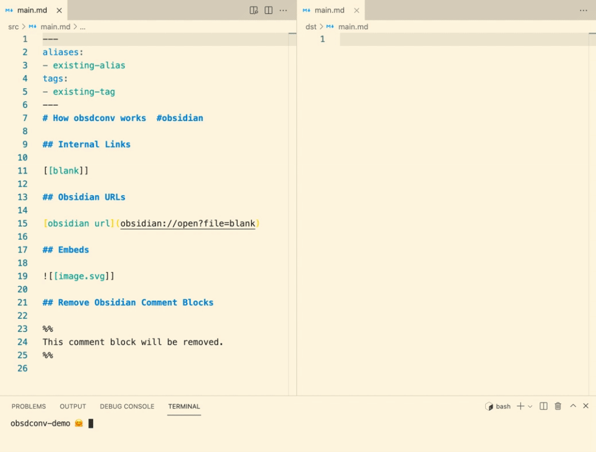
Task: Click the 'existing-alias' text on line 3
Action: coord(89,66)
